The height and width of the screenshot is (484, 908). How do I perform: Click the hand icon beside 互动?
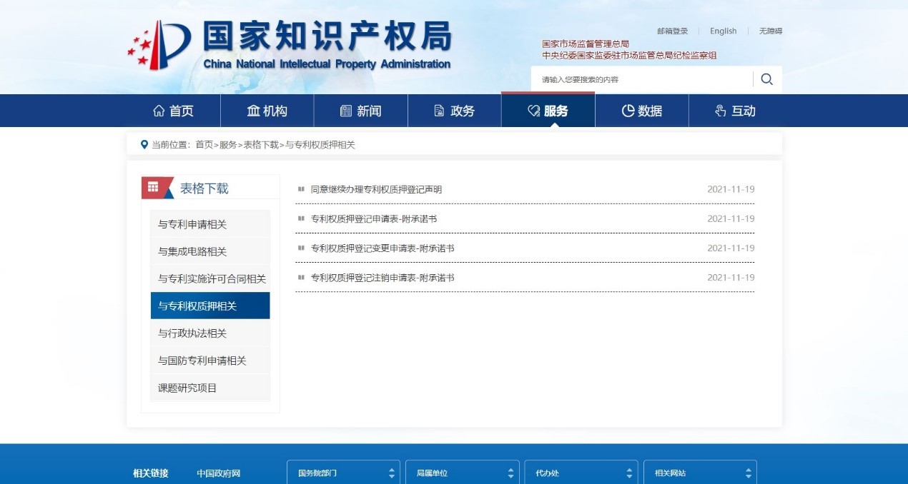click(721, 111)
